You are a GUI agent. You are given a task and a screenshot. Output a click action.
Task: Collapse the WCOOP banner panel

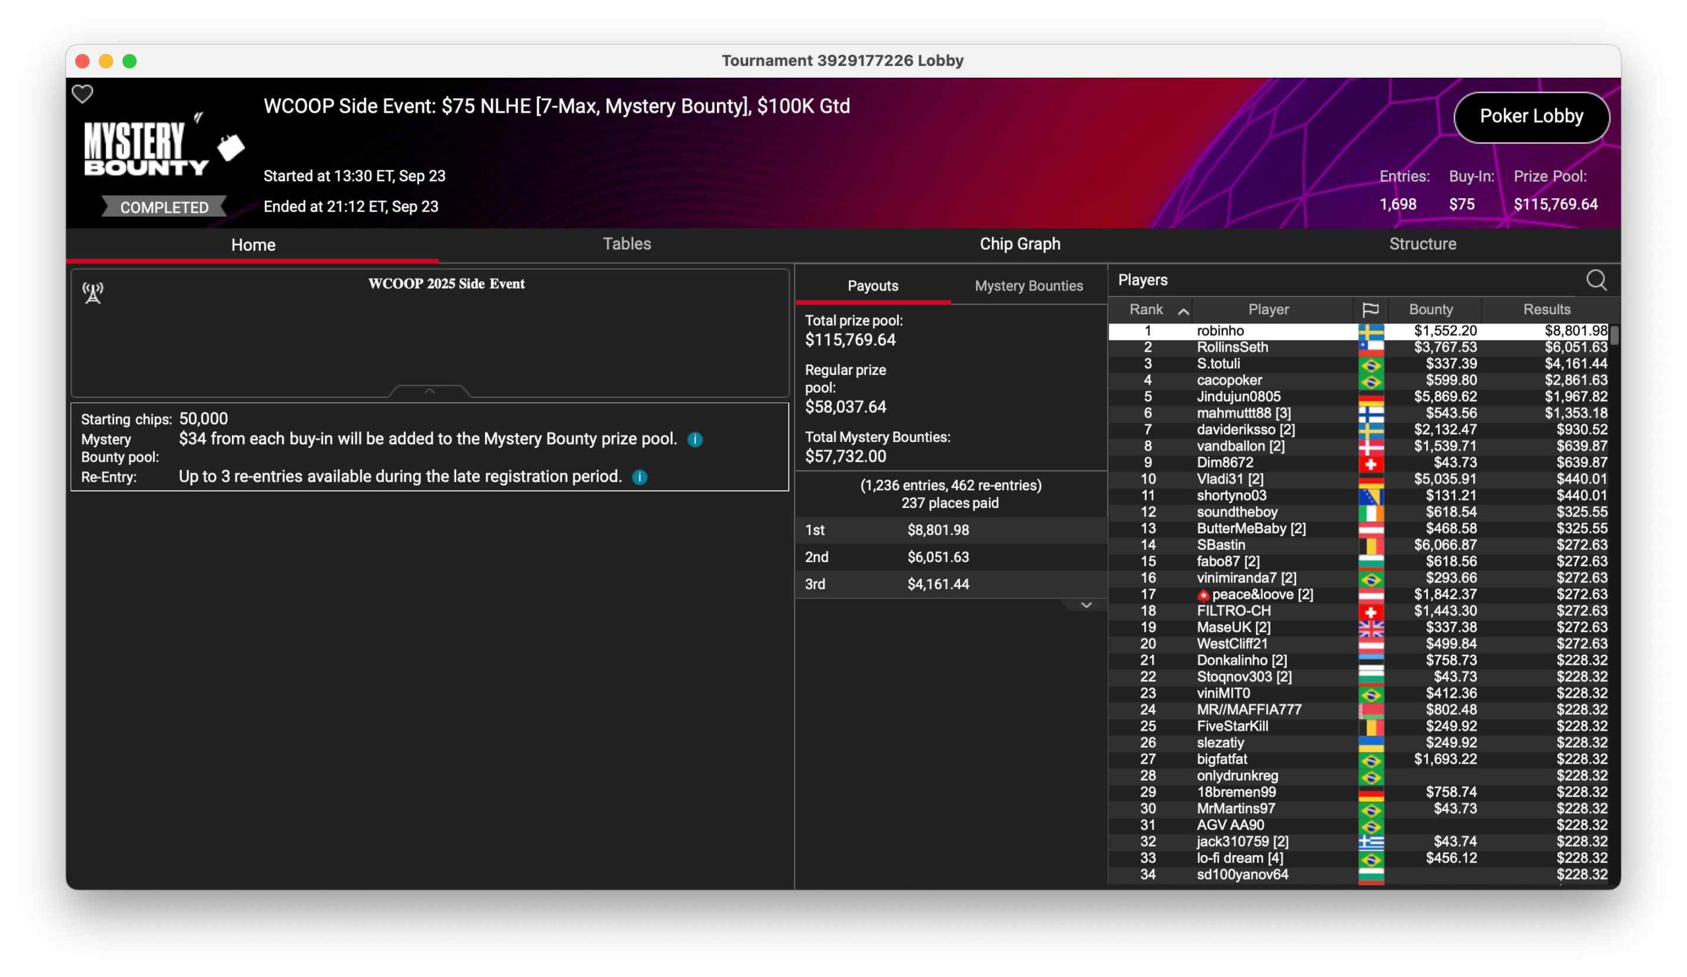point(429,391)
